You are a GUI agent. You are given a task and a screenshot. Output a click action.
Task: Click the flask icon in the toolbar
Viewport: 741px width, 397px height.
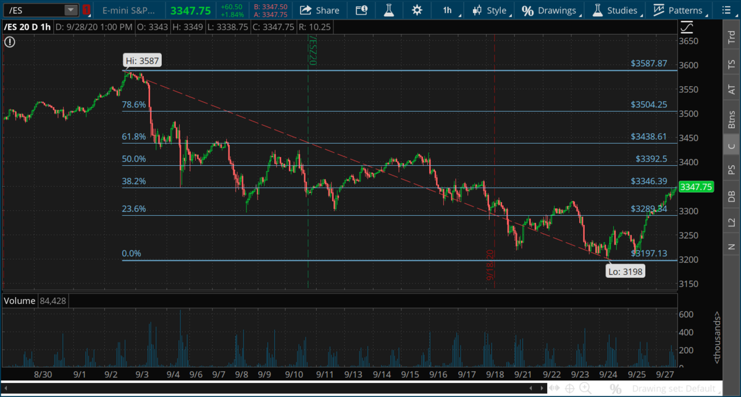388,10
